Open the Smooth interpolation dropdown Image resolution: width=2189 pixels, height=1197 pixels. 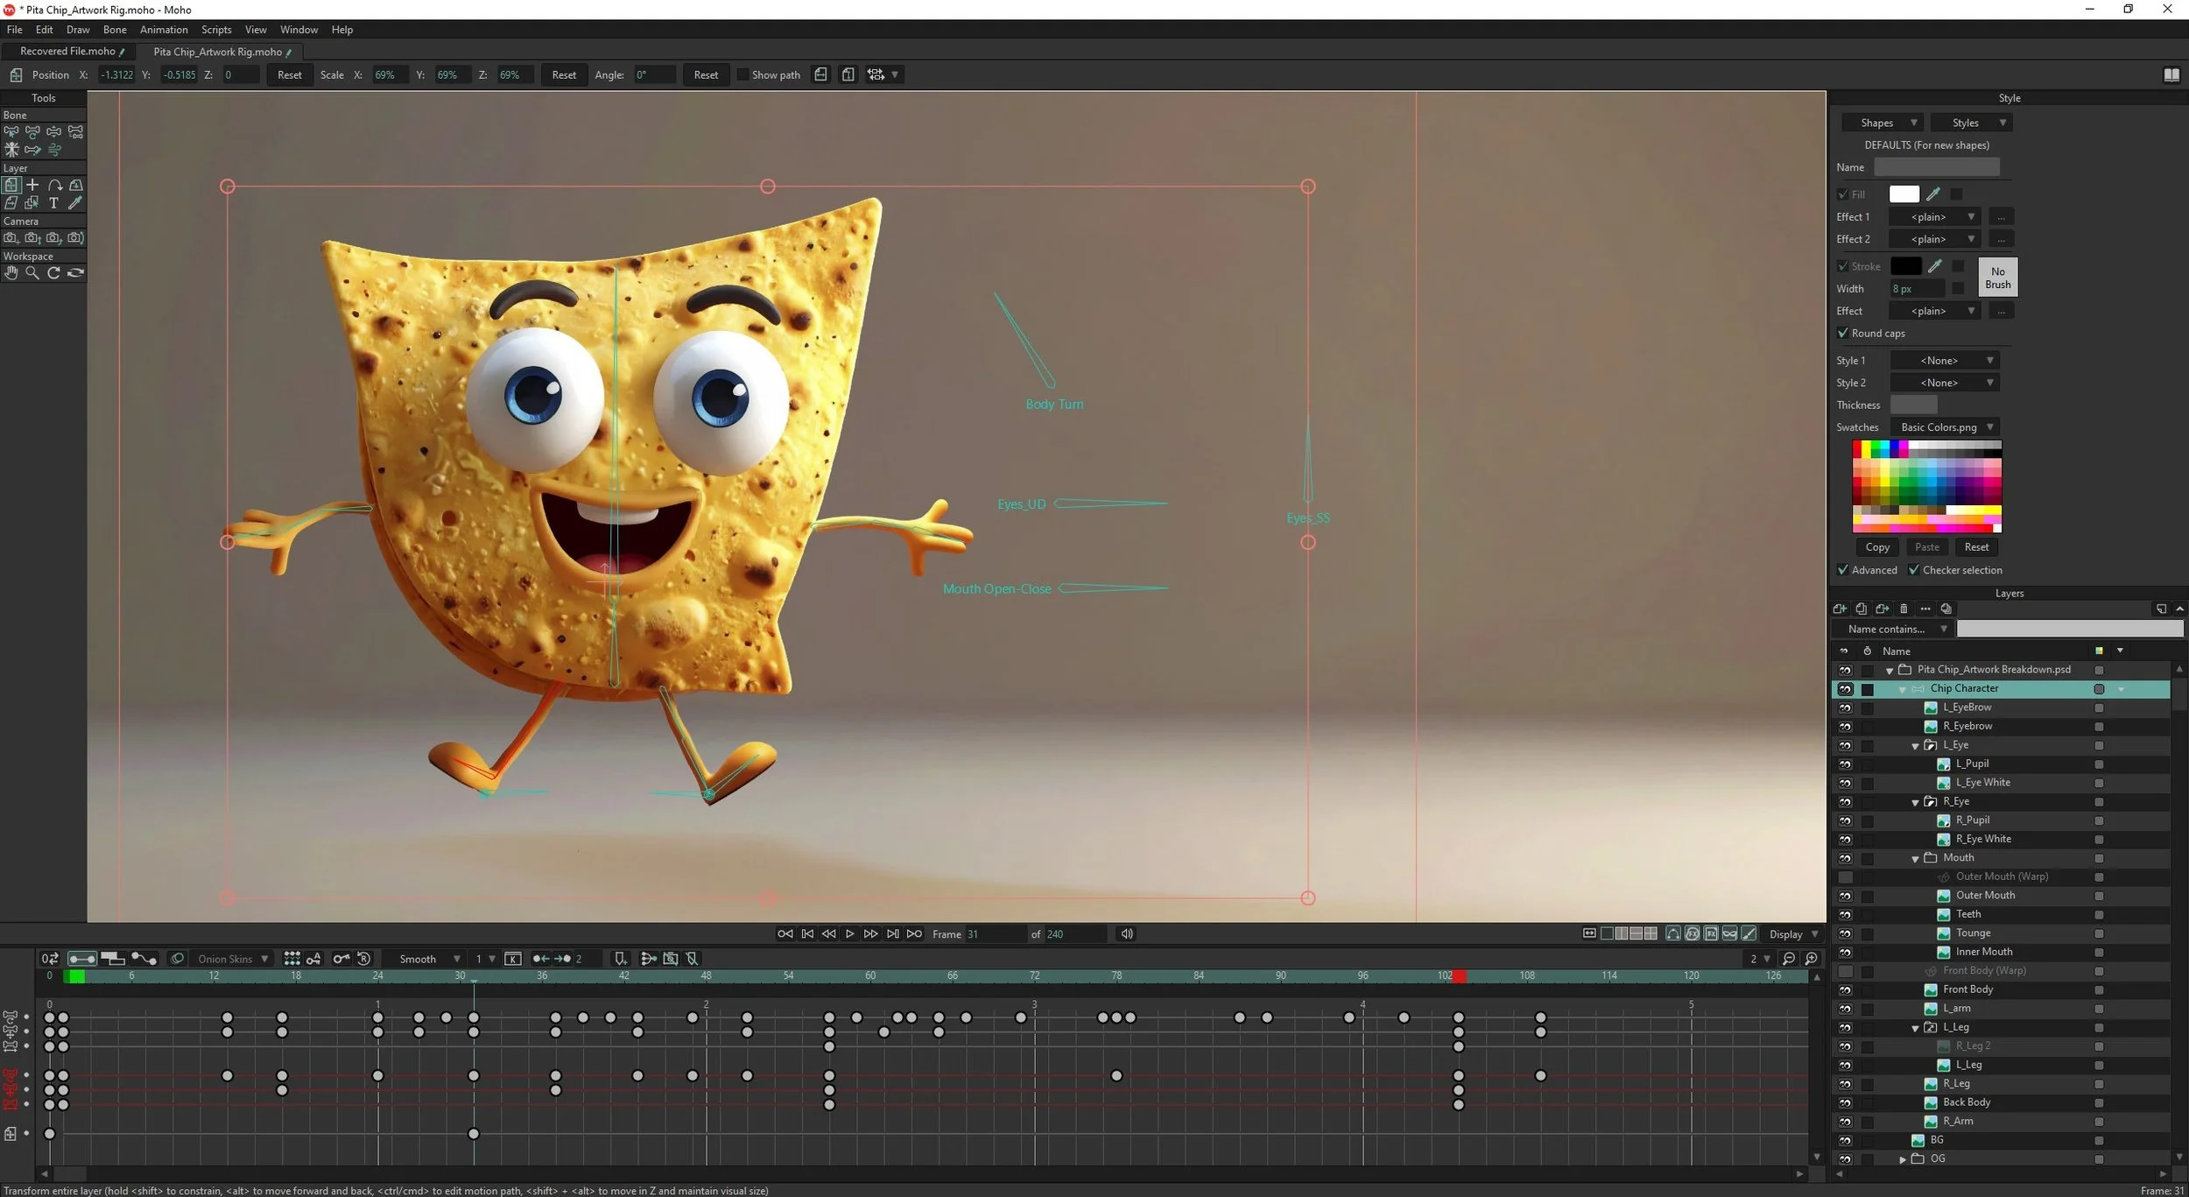(429, 959)
